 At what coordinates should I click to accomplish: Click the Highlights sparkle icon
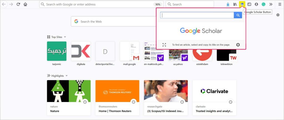pyautogui.click(x=49, y=76)
